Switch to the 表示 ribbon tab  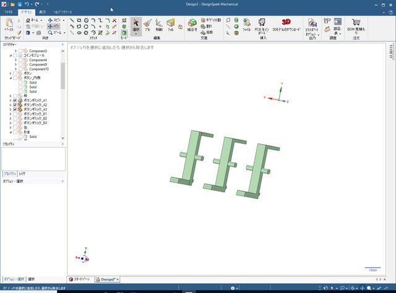(43, 12)
